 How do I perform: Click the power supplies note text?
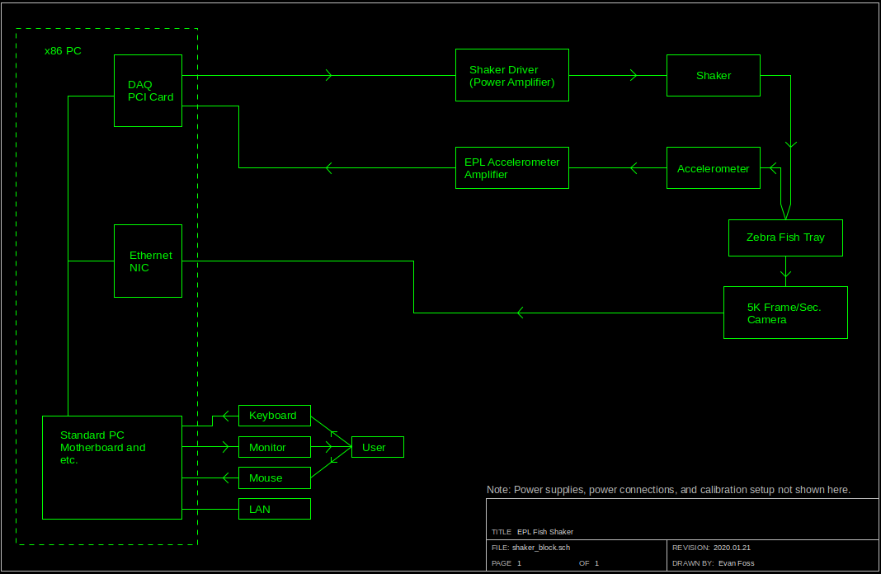[668, 489]
